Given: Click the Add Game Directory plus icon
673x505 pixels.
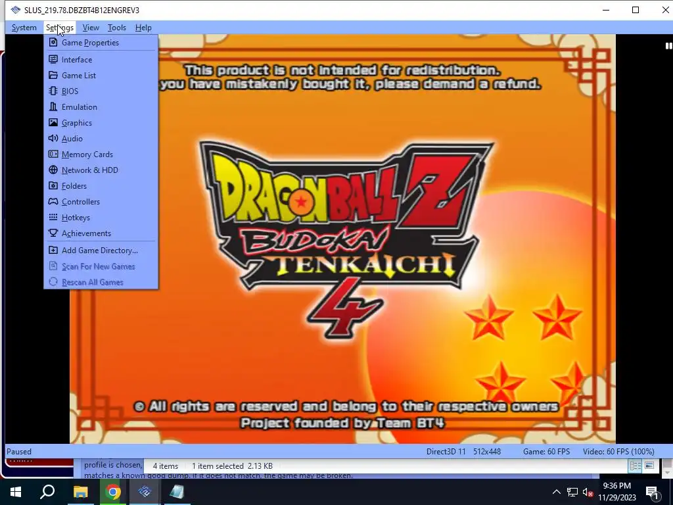Looking at the screenshot, I should (x=53, y=251).
